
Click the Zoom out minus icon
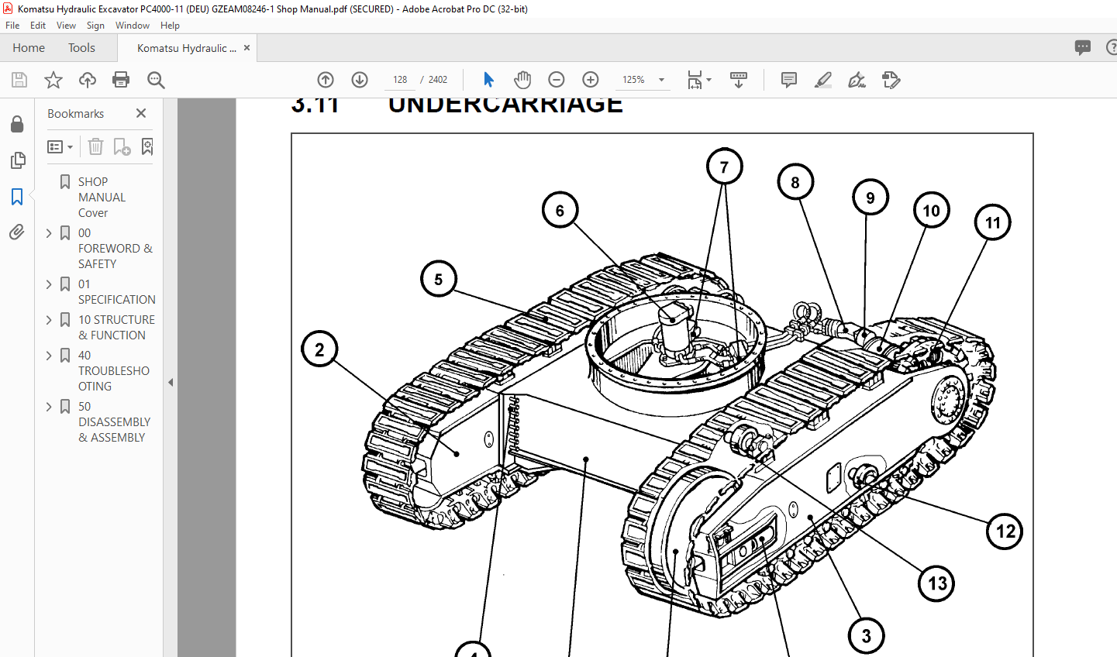coord(557,80)
